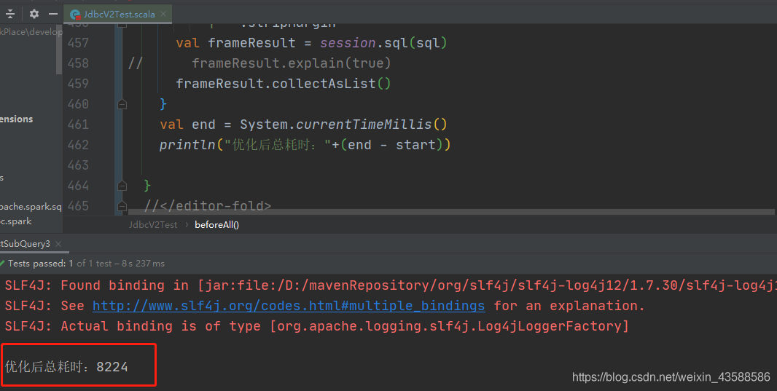Select the tSubQuery3 run tab
This screenshot has width=777, height=391.
click(25, 243)
